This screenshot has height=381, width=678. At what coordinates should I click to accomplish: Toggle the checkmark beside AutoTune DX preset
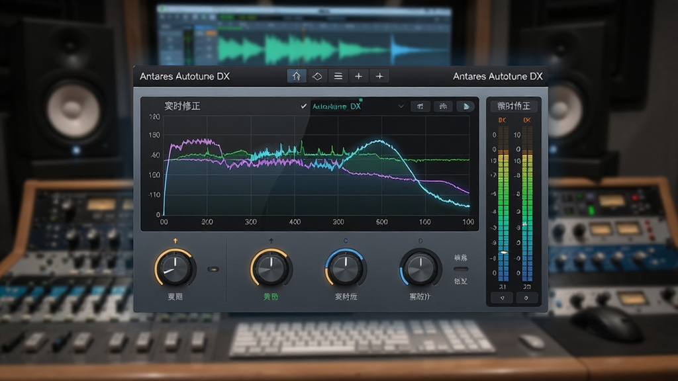(303, 106)
